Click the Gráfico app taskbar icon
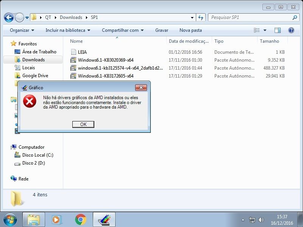 pyautogui.click(x=104, y=219)
